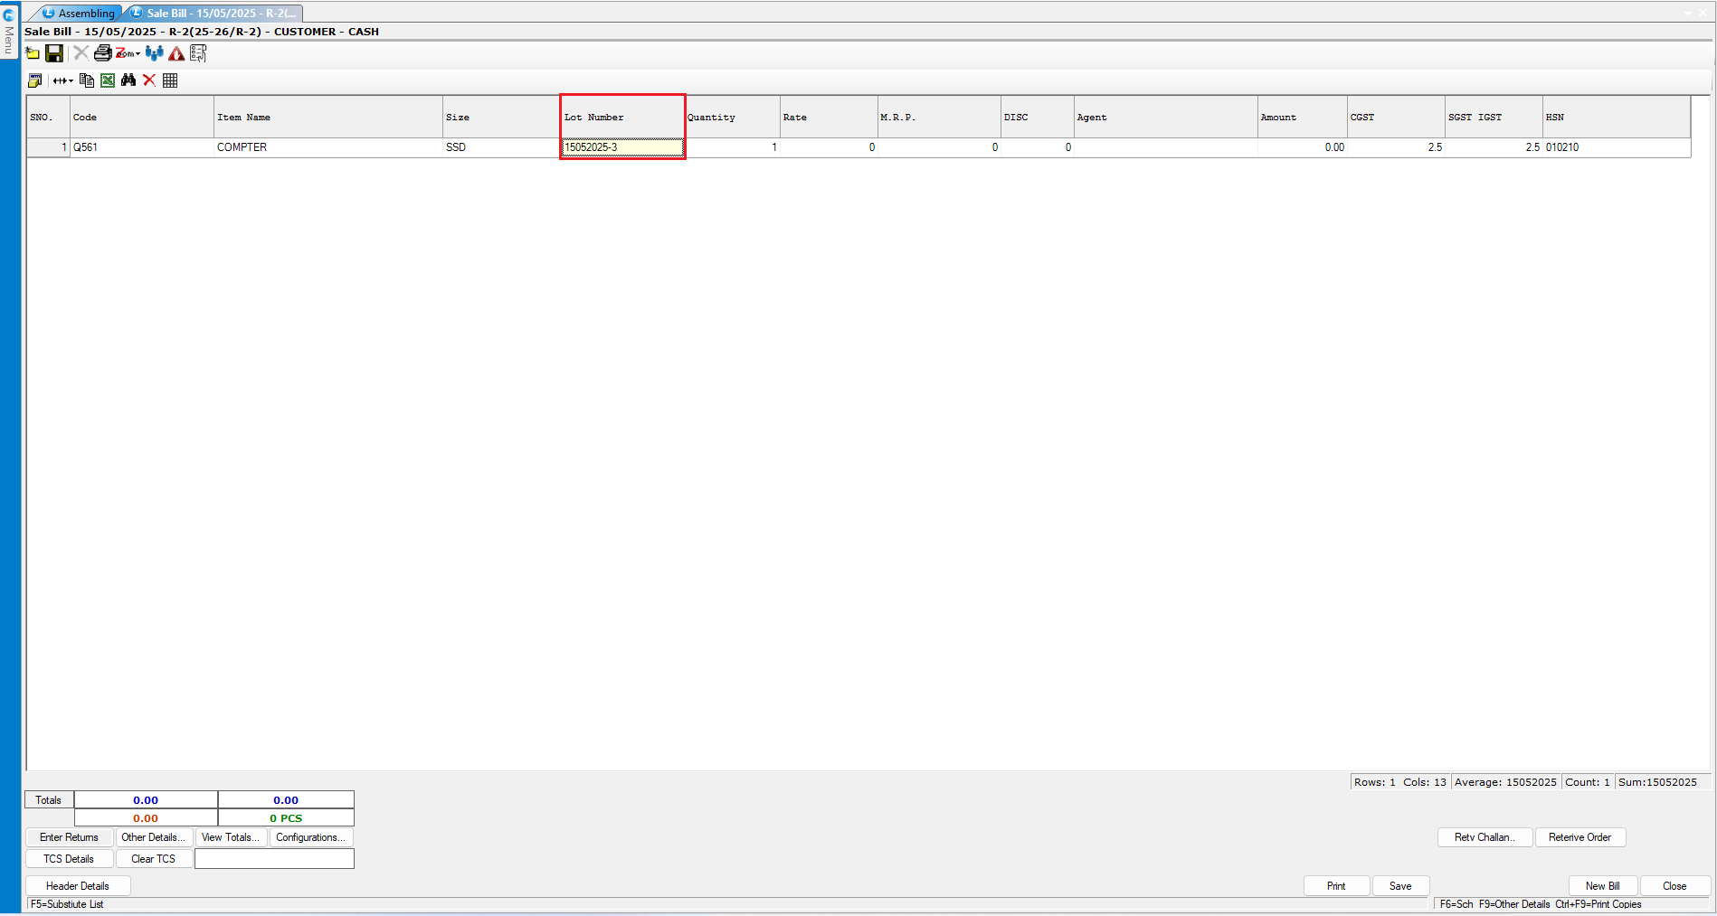Click the red warning triangle icon
Viewport: 1717px width, 916px height.
click(176, 53)
